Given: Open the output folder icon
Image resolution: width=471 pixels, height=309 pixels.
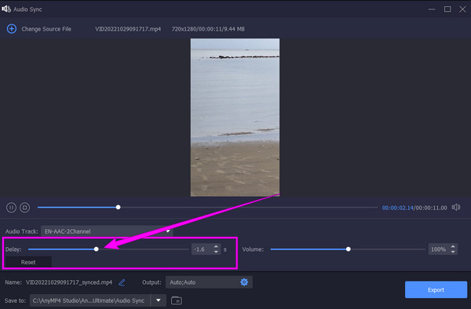Looking at the screenshot, I should (177, 300).
